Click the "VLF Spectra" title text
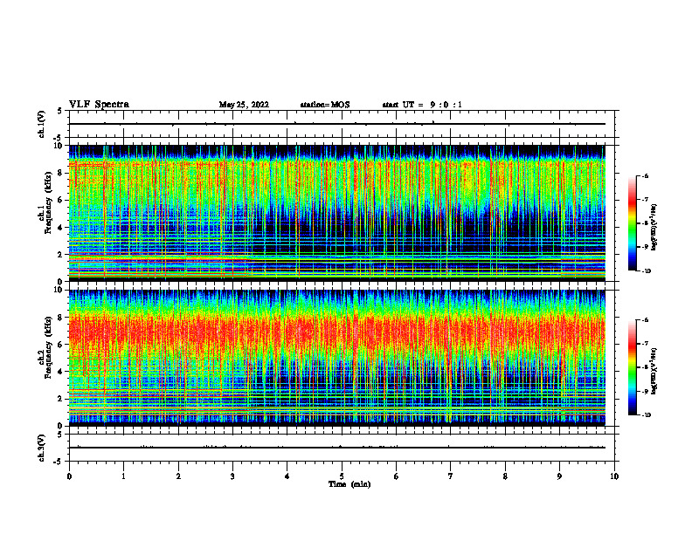Image resolution: width=692 pixels, height=534 pixels. (x=99, y=105)
